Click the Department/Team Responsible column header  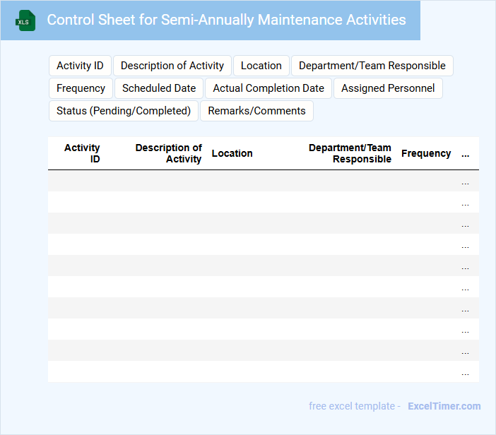[350, 153]
